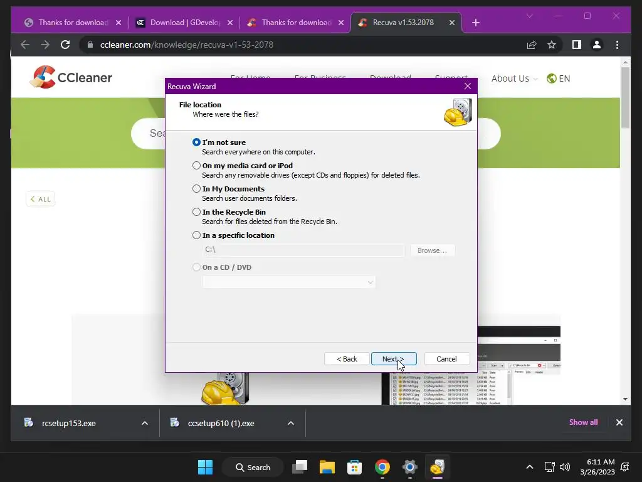Click the scrollbar down arrow

pyautogui.click(x=625, y=399)
